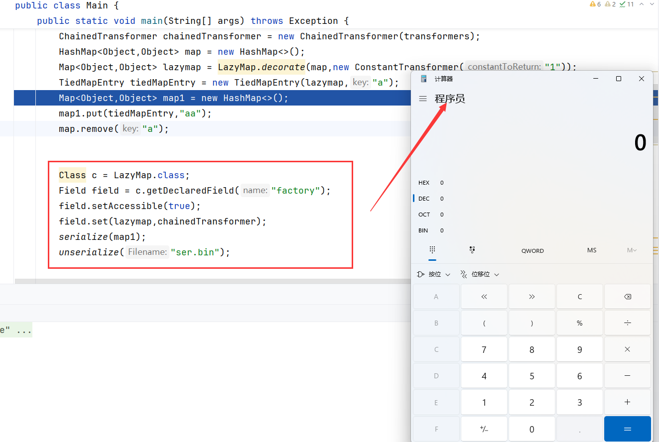Click field.set(lazymap,chainedTransformer) line
659x442 pixels.
(163, 221)
